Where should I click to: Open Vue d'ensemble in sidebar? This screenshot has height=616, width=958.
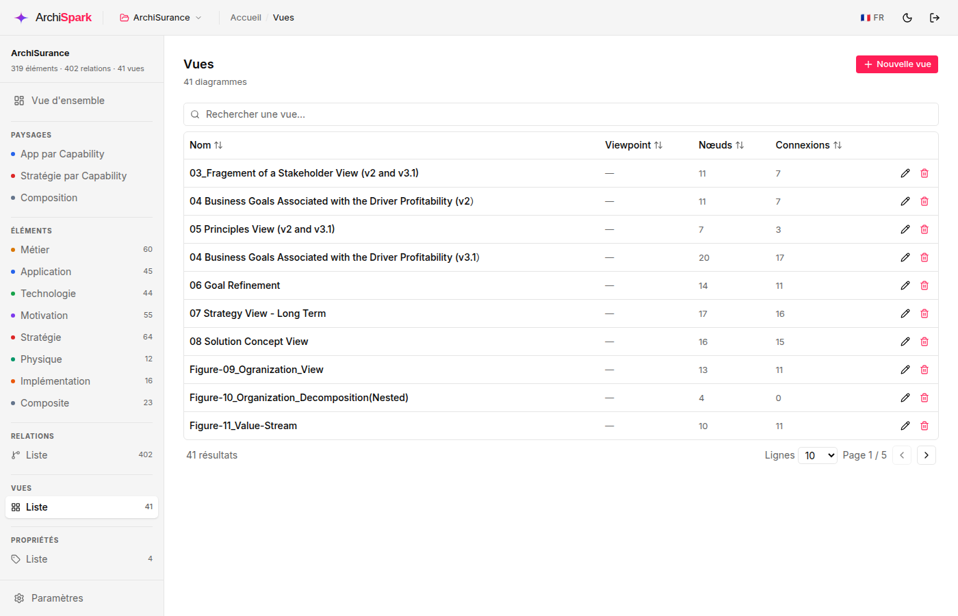click(82, 101)
